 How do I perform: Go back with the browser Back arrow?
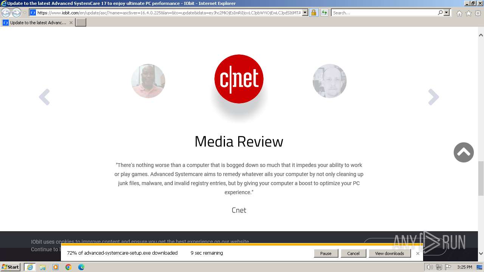pos(6,13)
